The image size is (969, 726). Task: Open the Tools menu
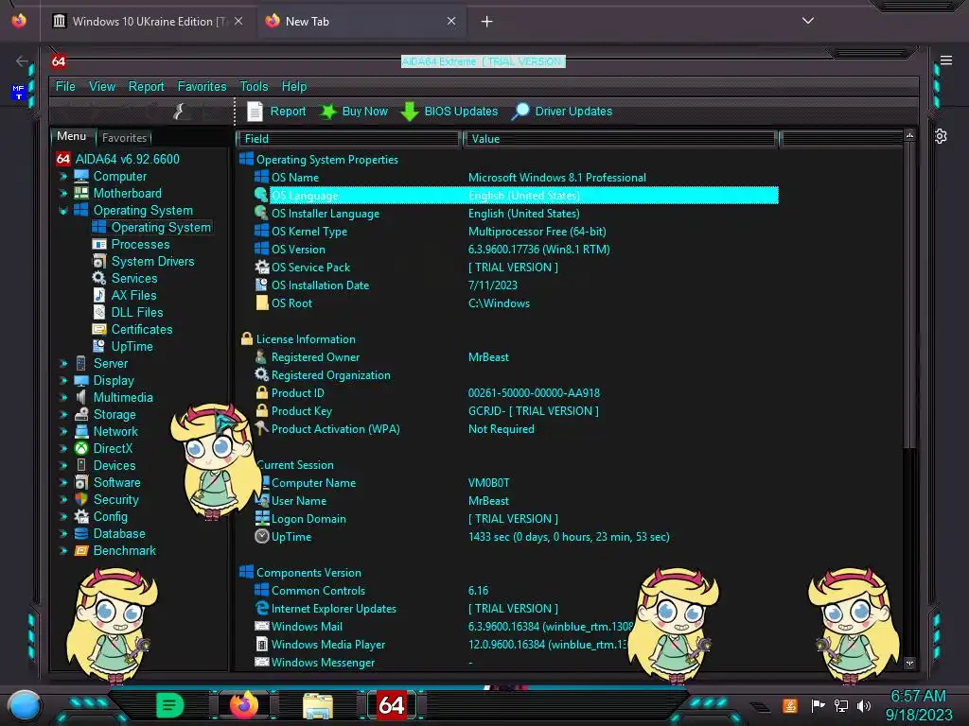point(254,86)
